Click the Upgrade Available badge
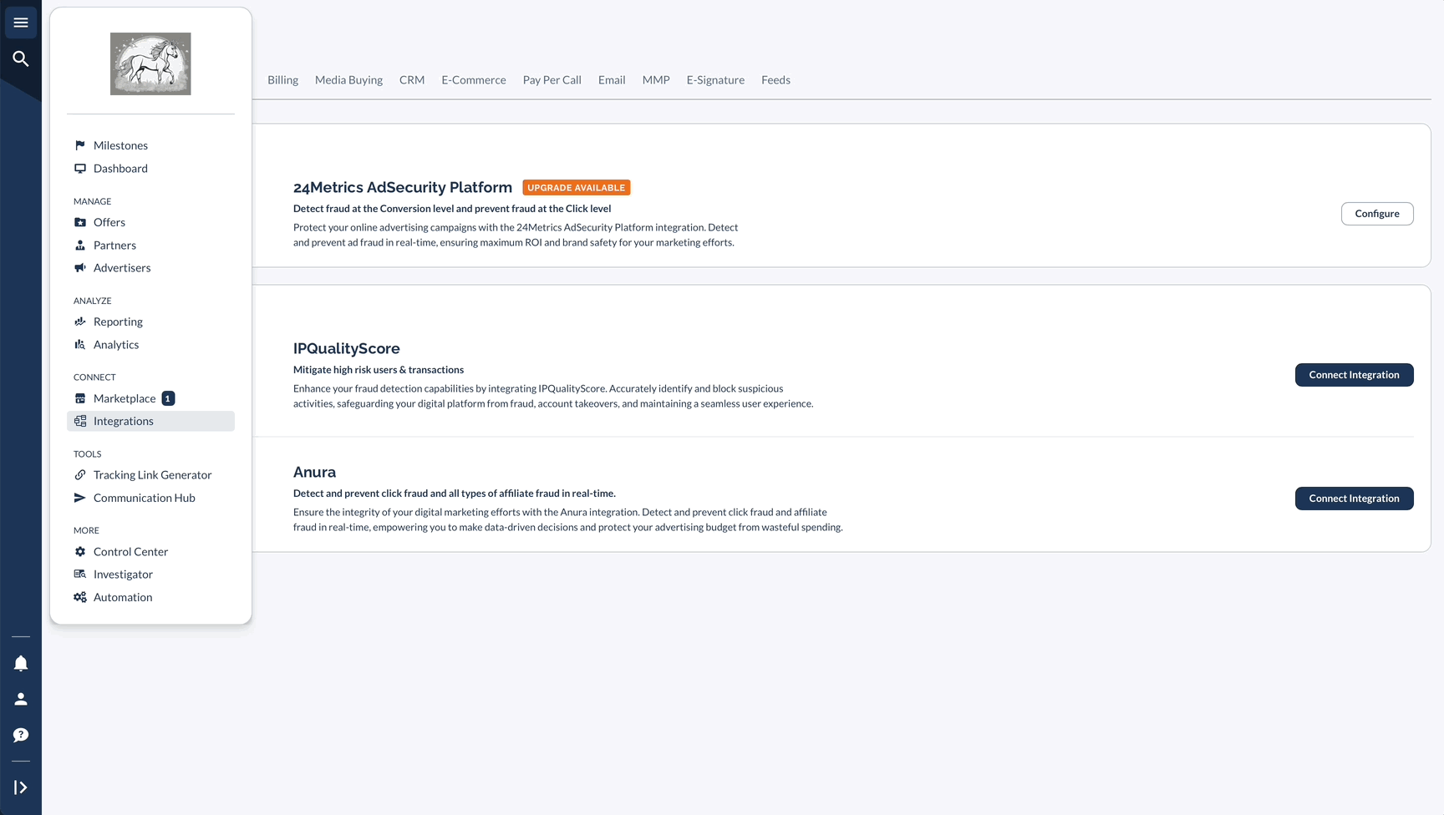Viewport: 1444px width, 815px height. (577, 188)
